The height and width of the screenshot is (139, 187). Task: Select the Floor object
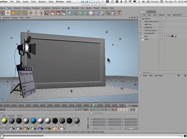[146, 39]
